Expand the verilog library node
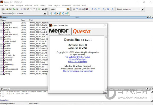The width and height of the screenshot is (153, 105). tap(1, 74)
